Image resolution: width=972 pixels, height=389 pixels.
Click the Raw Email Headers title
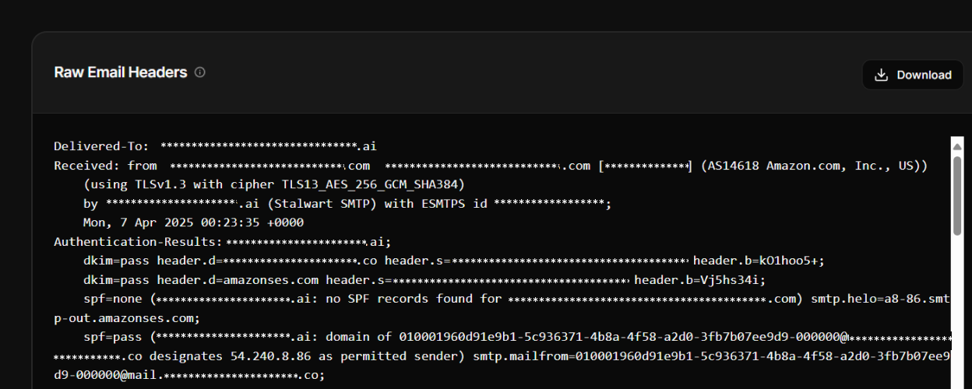point(121,72)
